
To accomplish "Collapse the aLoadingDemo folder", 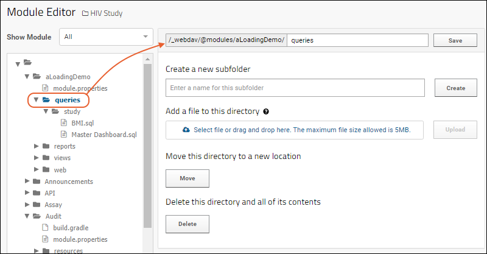I will (x=27, y=77).
